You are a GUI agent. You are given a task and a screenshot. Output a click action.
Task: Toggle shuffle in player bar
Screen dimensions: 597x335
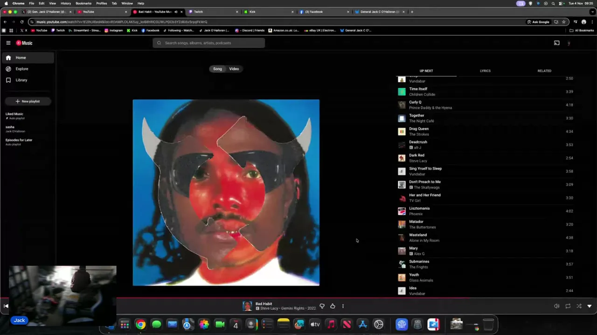pos(579,306)
